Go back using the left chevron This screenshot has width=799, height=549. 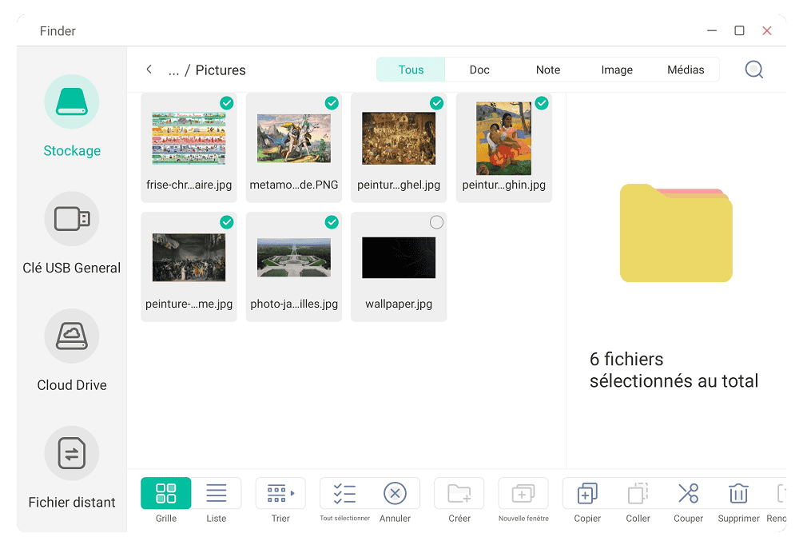(x=149, y=70)
